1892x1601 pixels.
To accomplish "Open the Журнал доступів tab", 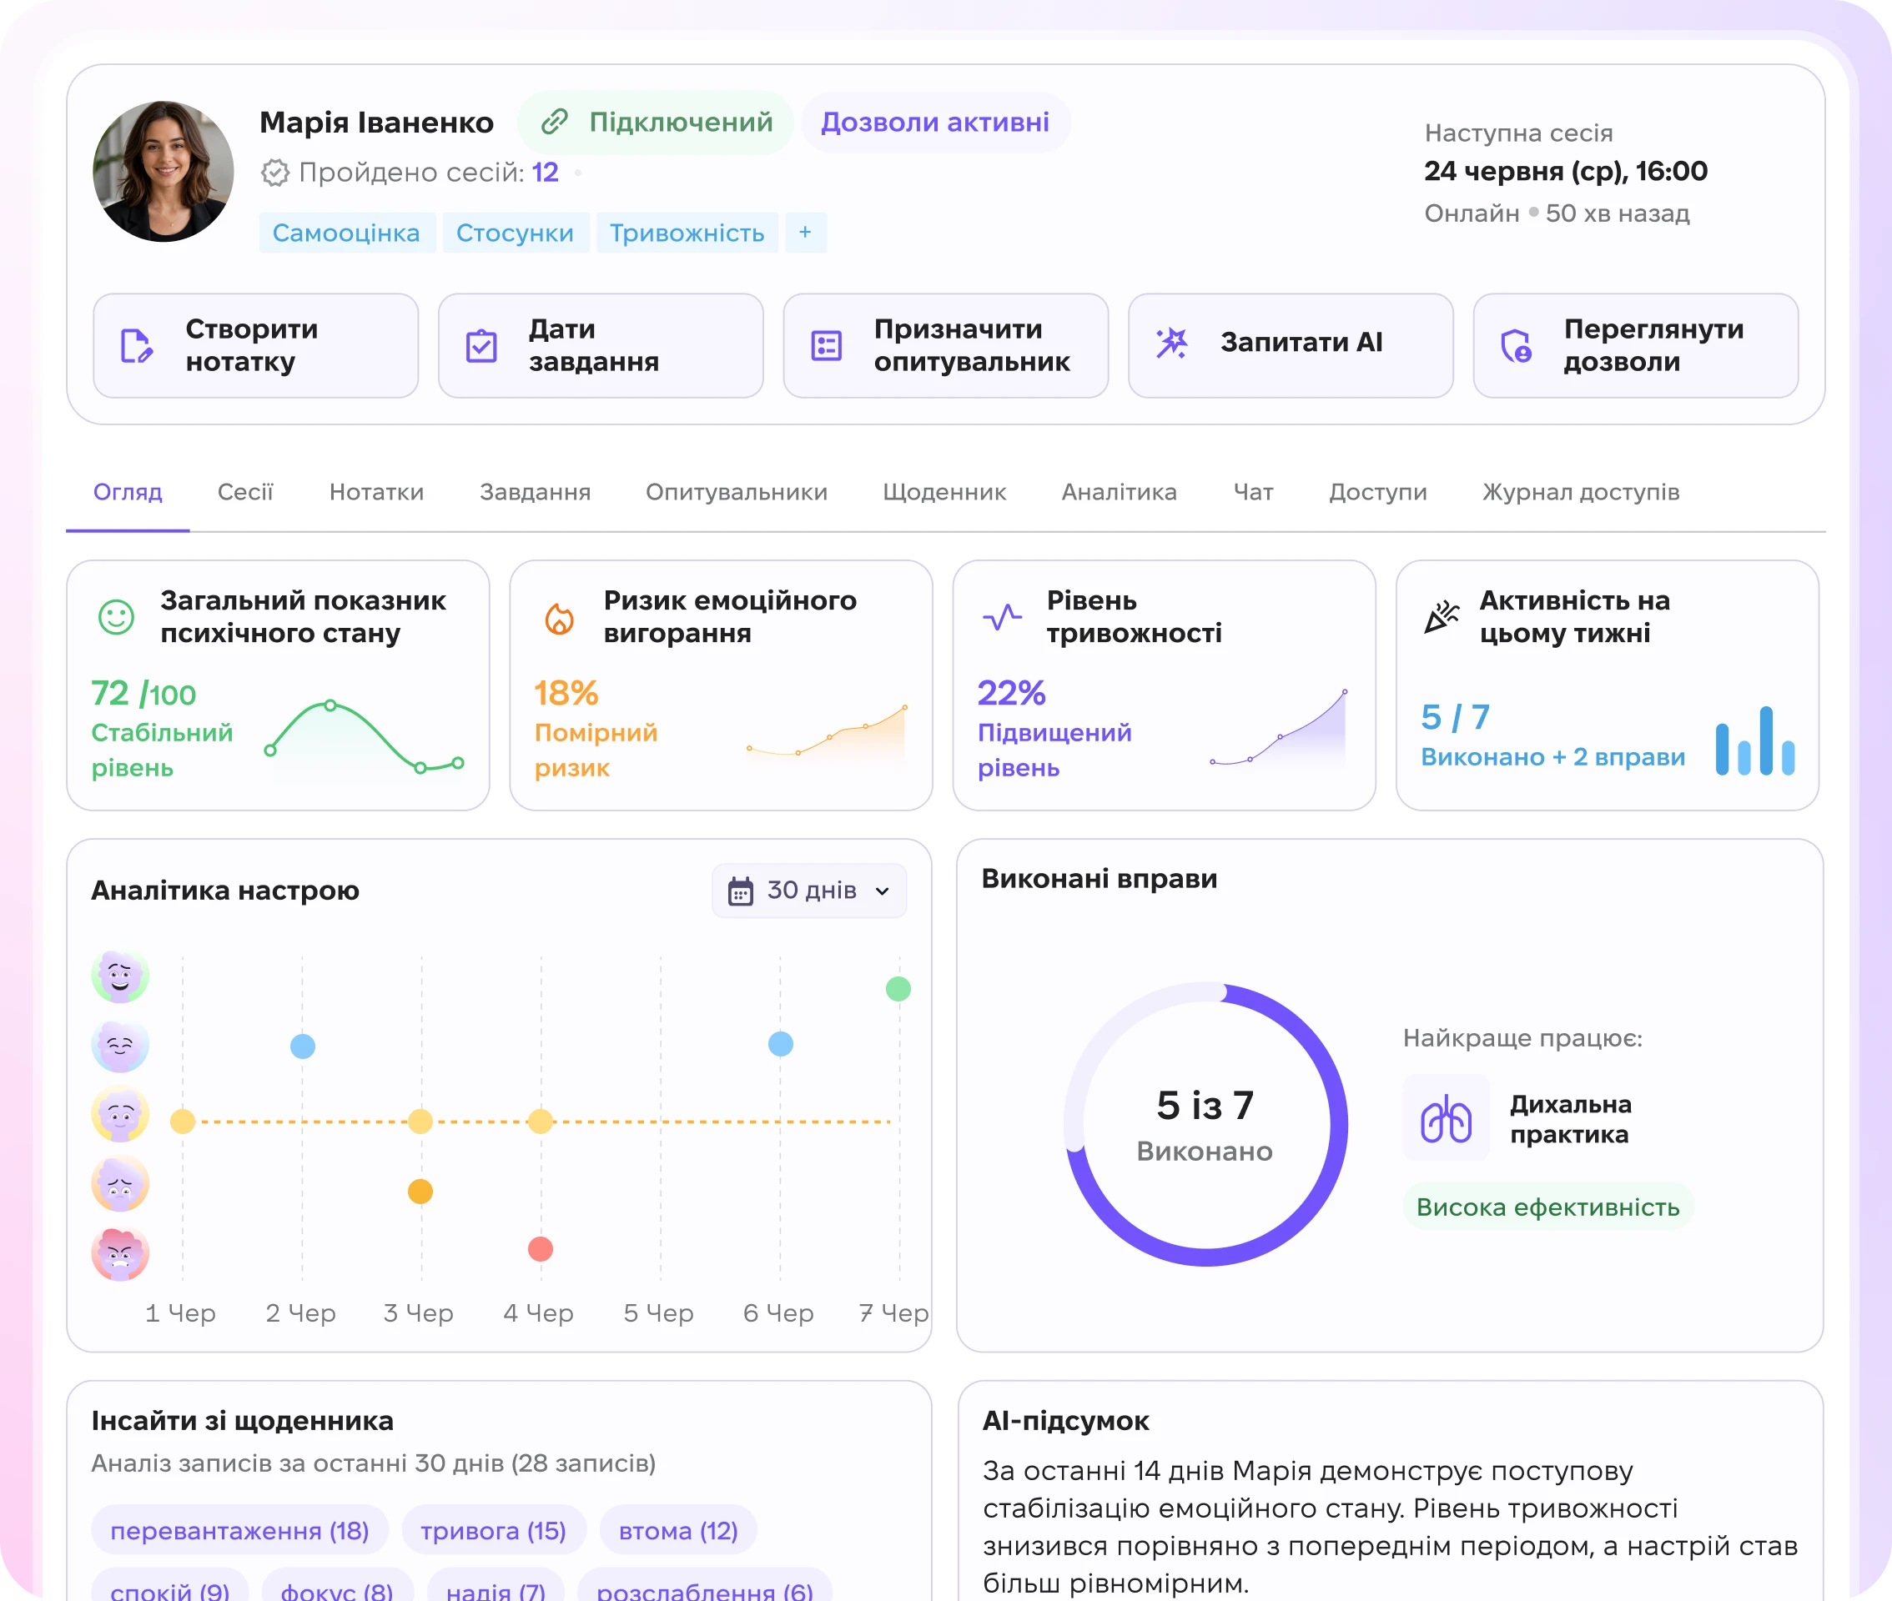I will [1581, 492].
